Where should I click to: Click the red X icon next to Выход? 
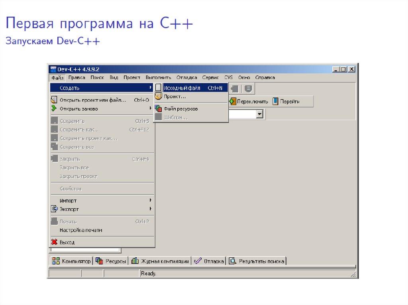[54, 242]
